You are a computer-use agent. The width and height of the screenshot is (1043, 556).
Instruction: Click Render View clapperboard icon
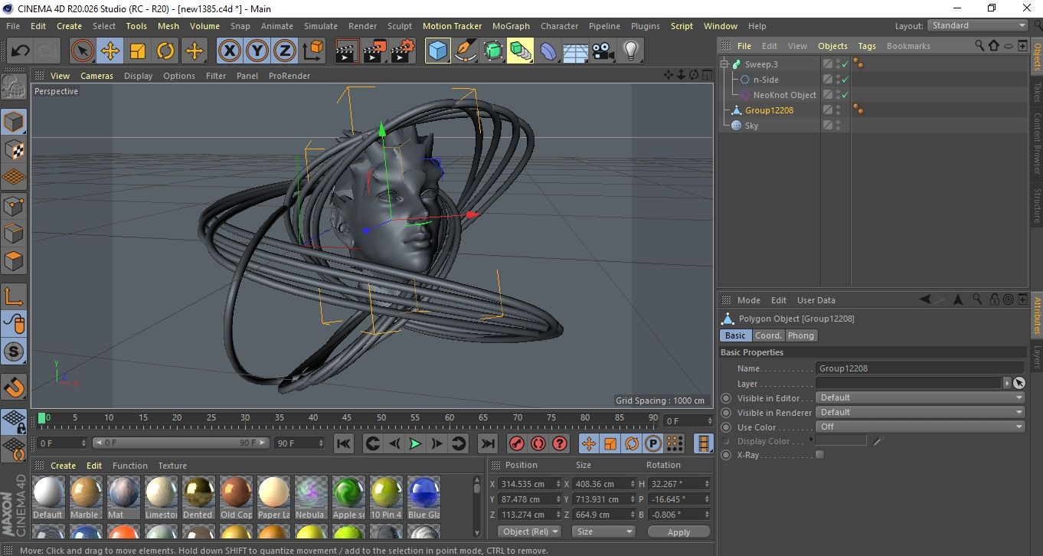pos(348,51)
